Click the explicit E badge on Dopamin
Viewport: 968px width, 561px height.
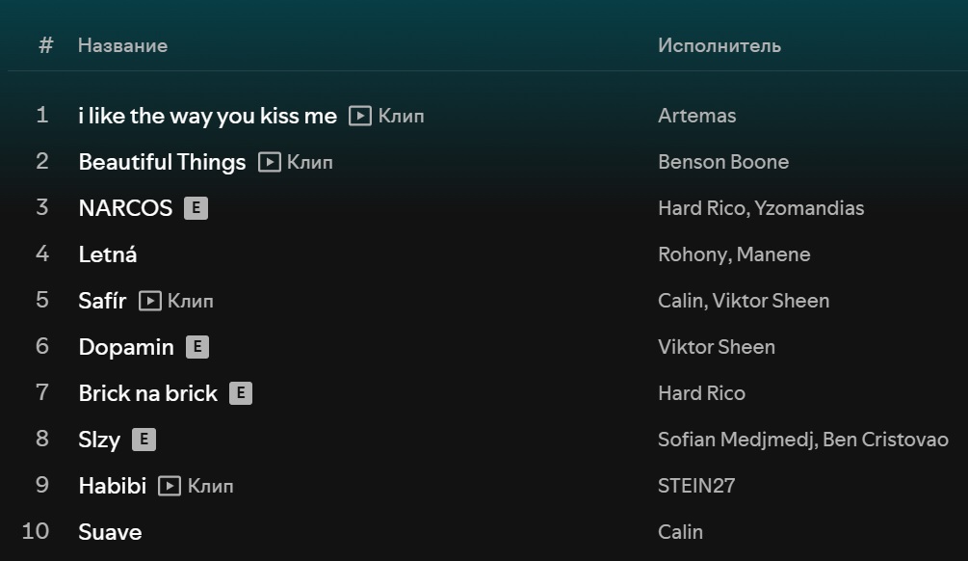(197, 347)
